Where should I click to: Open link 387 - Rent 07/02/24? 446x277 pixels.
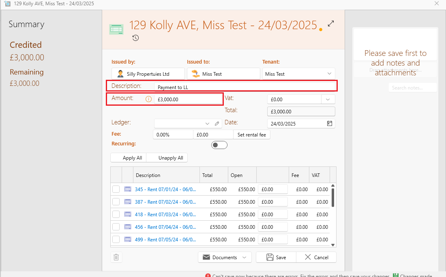tap(165, 202)
